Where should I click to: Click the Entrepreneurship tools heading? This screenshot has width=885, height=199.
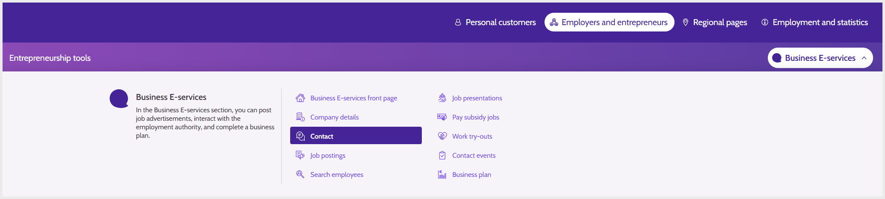(x=50, y=58)
